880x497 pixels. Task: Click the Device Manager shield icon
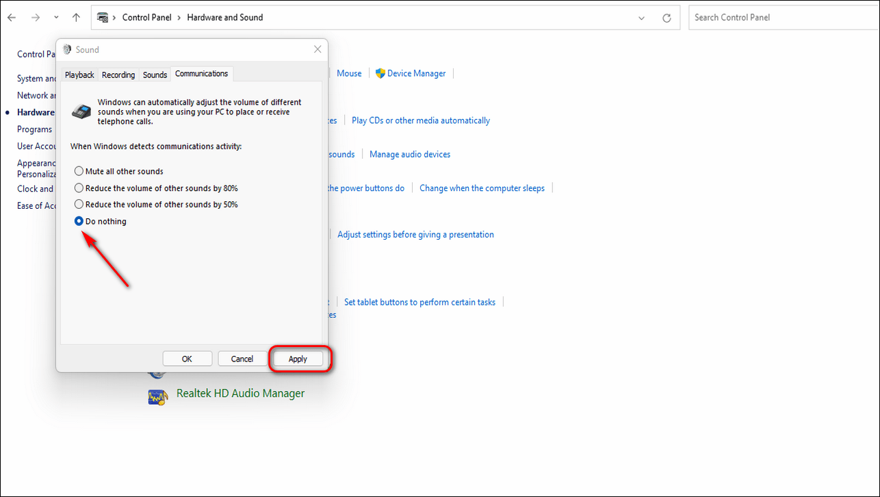380,73
